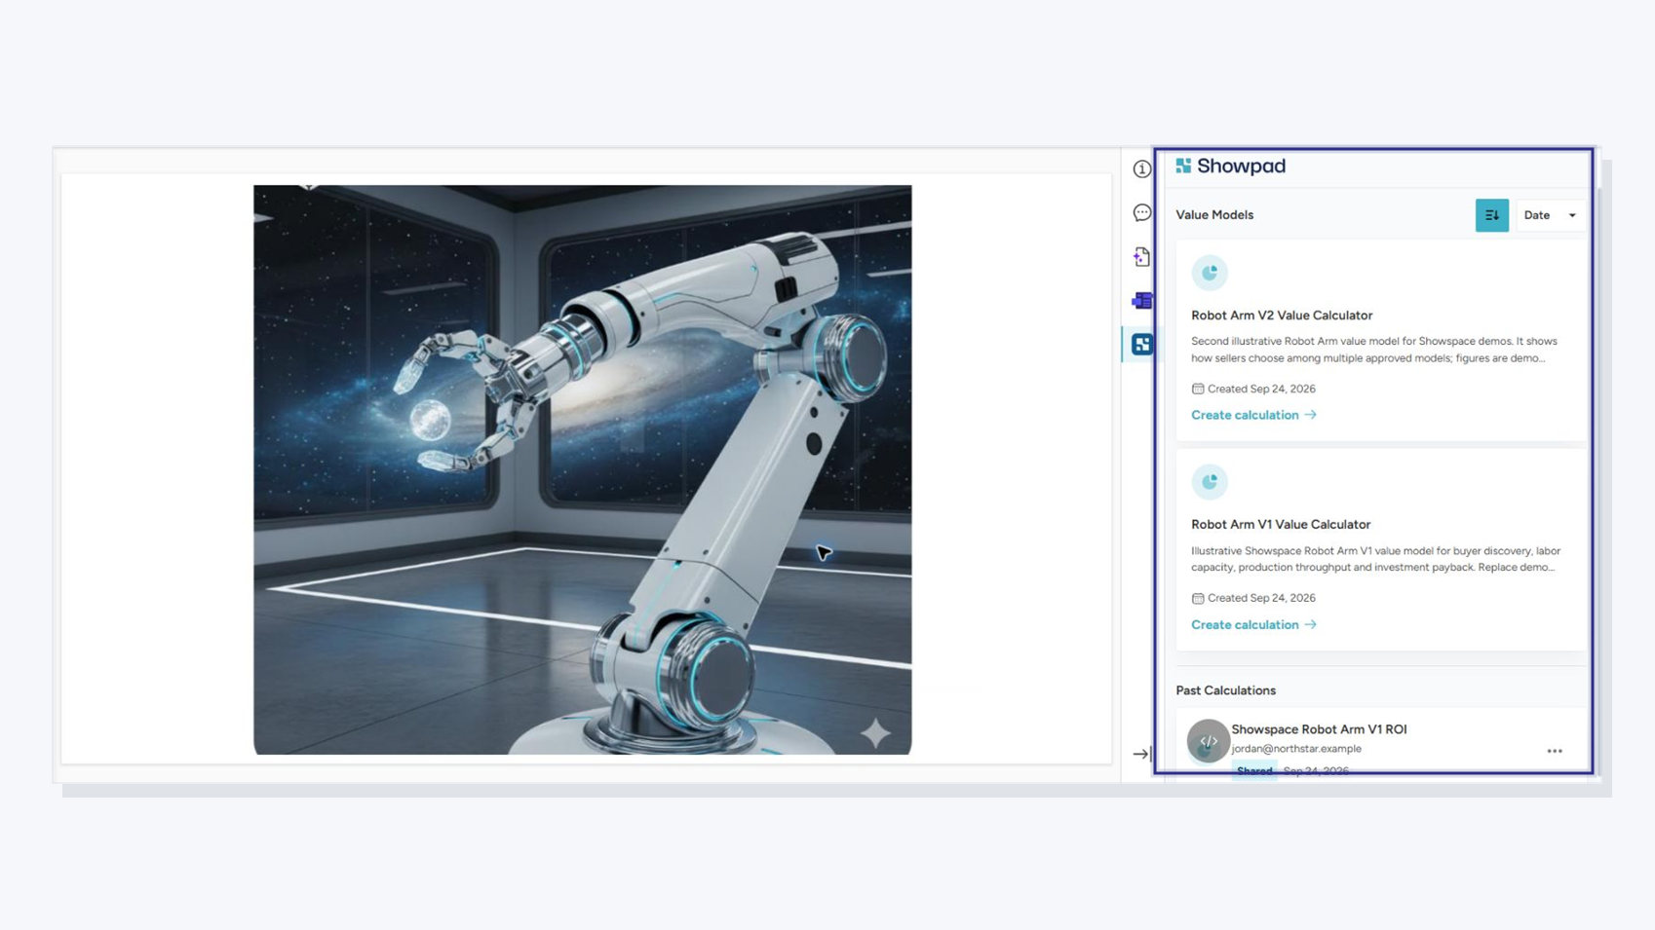
Task: Click Robot Arm V2 calculator pie icon
Action: pyautogui.click(x=1209, y=273)
